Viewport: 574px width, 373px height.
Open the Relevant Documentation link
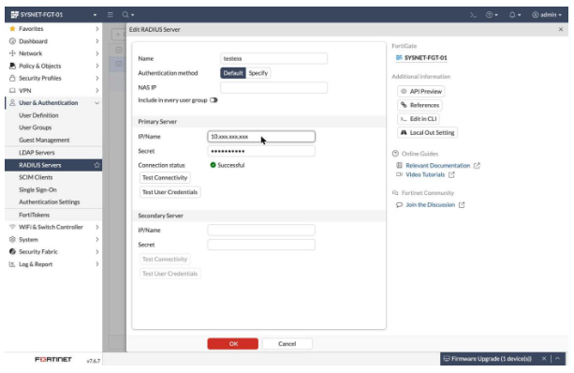click(x=437, y=166)
